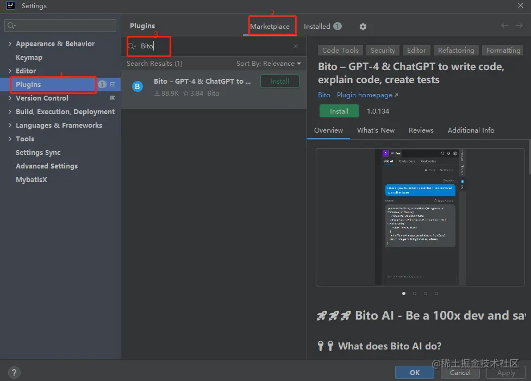Viewport: 531px width, 381px height.
Task: Click the Apply button
Action: coord(506,372)
